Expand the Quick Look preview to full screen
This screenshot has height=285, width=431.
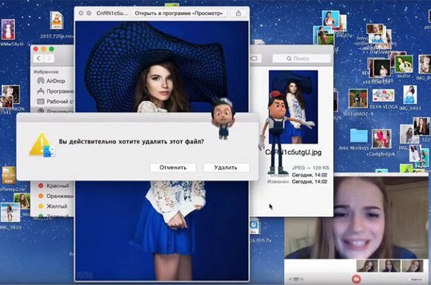(89, 13)
